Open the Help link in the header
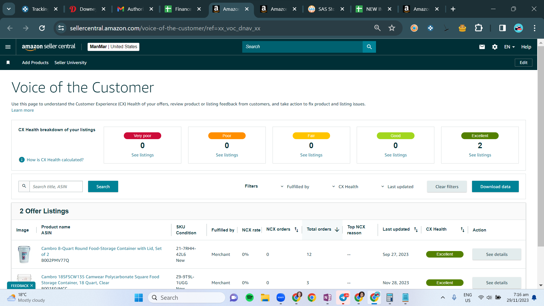 tap(526, 47)
